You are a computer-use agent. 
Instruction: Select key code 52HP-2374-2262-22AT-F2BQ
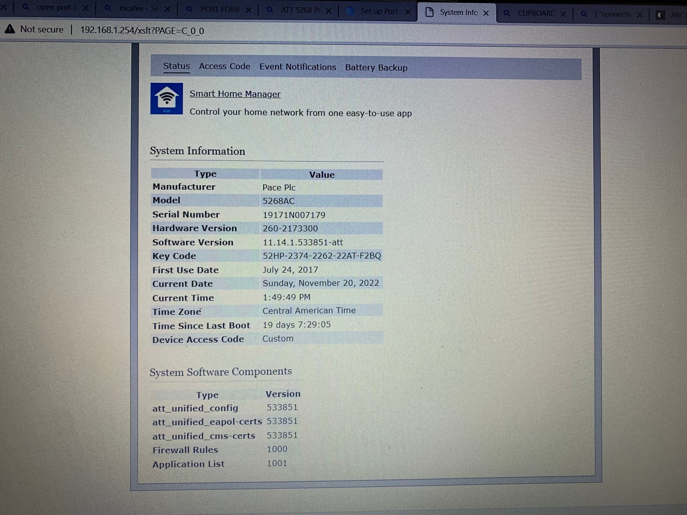(322, 256)
